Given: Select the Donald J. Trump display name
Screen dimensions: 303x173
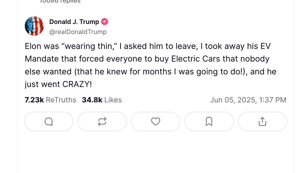Looking at the screenshot, I should 74,22.
